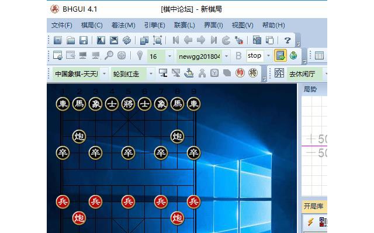Open the 帮助(H) menu
The image size is (374, 233).
(273, 25)
